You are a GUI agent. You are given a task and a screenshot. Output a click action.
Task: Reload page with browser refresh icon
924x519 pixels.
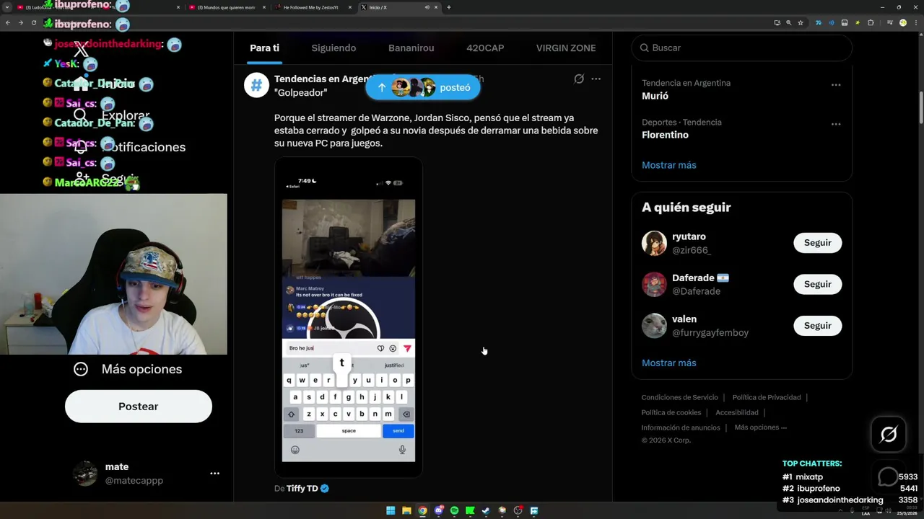[33, 23]
